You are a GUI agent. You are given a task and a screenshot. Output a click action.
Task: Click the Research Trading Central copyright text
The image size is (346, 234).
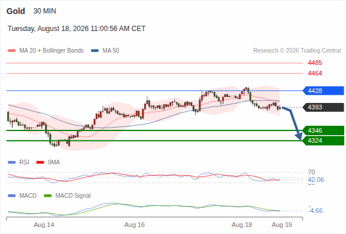click(x=297, y=51)
